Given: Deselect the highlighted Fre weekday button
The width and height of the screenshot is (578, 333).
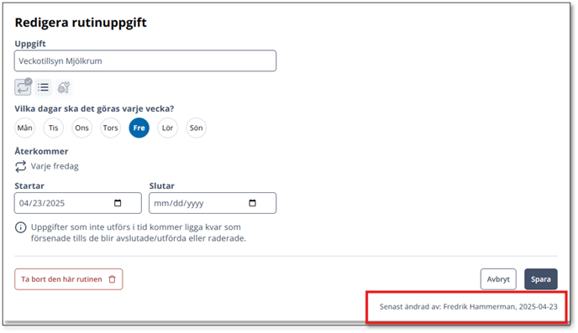Looking at the screenshot, I should point(139,128).
